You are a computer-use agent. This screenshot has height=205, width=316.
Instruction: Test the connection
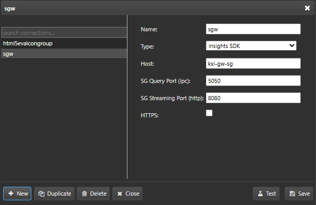(266, 194)
